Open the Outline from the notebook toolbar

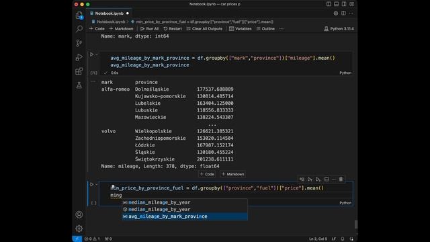tap(265, 29)
